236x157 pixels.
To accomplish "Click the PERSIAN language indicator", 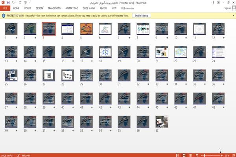I will point(26,155).
